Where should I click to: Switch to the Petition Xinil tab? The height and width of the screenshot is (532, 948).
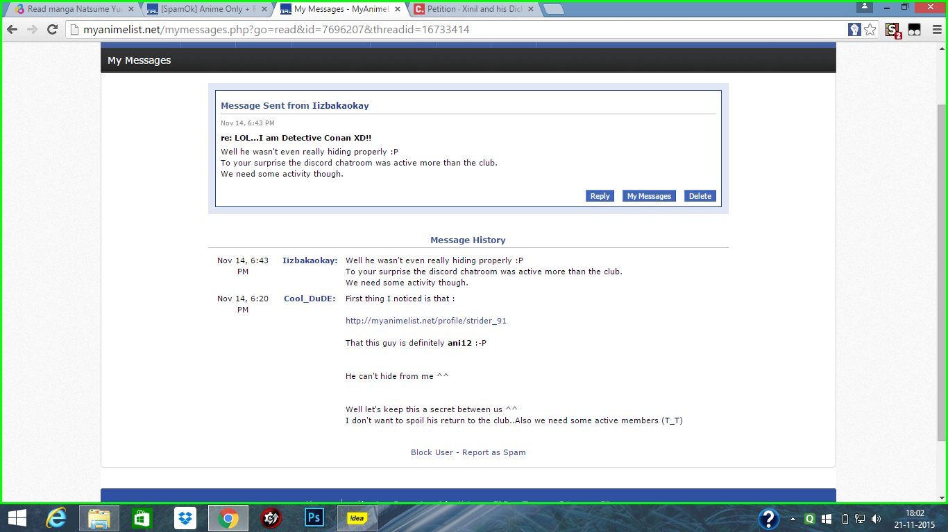(470, 10)
